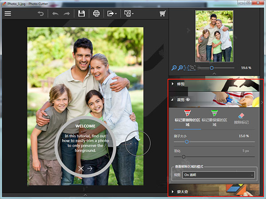Screen dimensions: 266x199
Task: Collapse the 裁剪 section
Action: 172,100
